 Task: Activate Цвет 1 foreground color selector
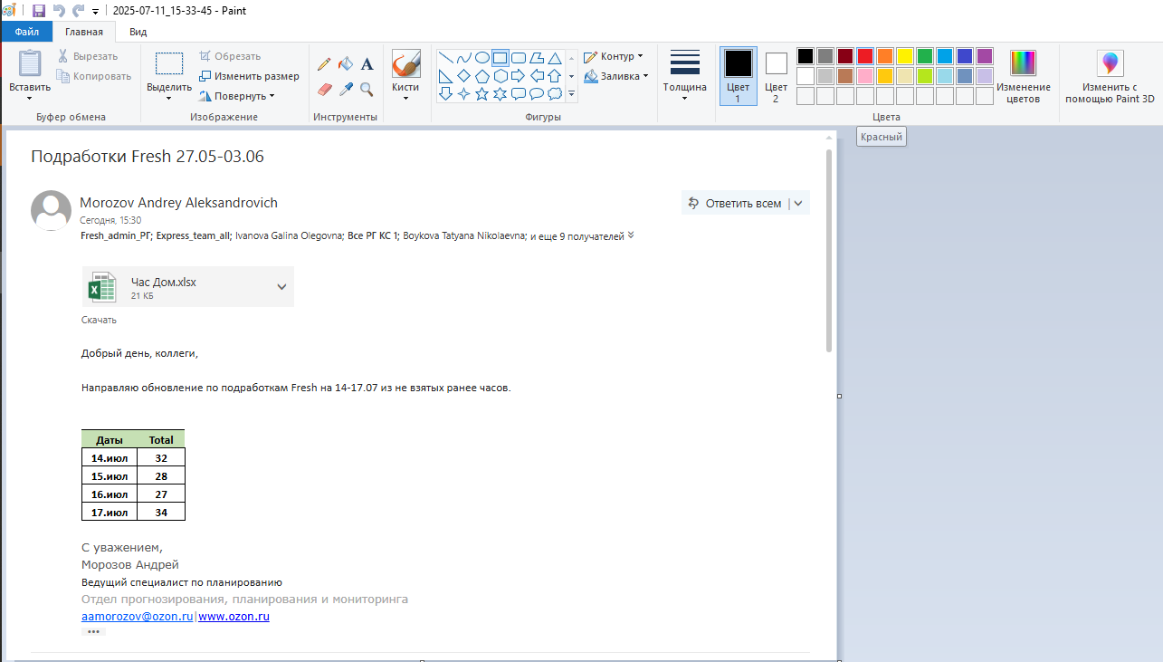738,76
